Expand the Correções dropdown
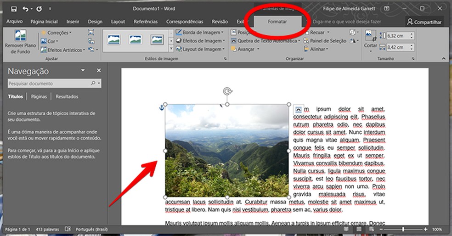The width and height of the screenshot is (452, 236). coord(56,33)
